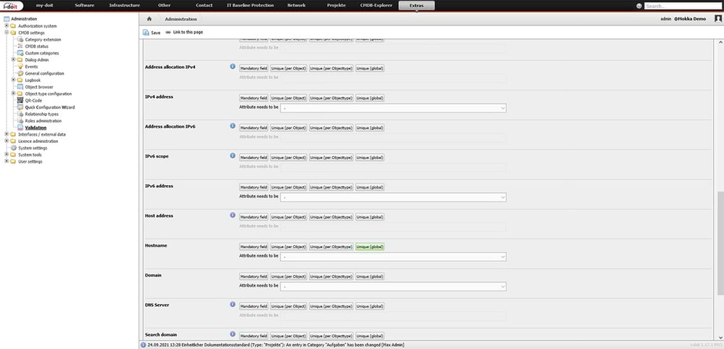Click the search magnifier icon at top
Screen dimensions: 724x349
(639, 6)
